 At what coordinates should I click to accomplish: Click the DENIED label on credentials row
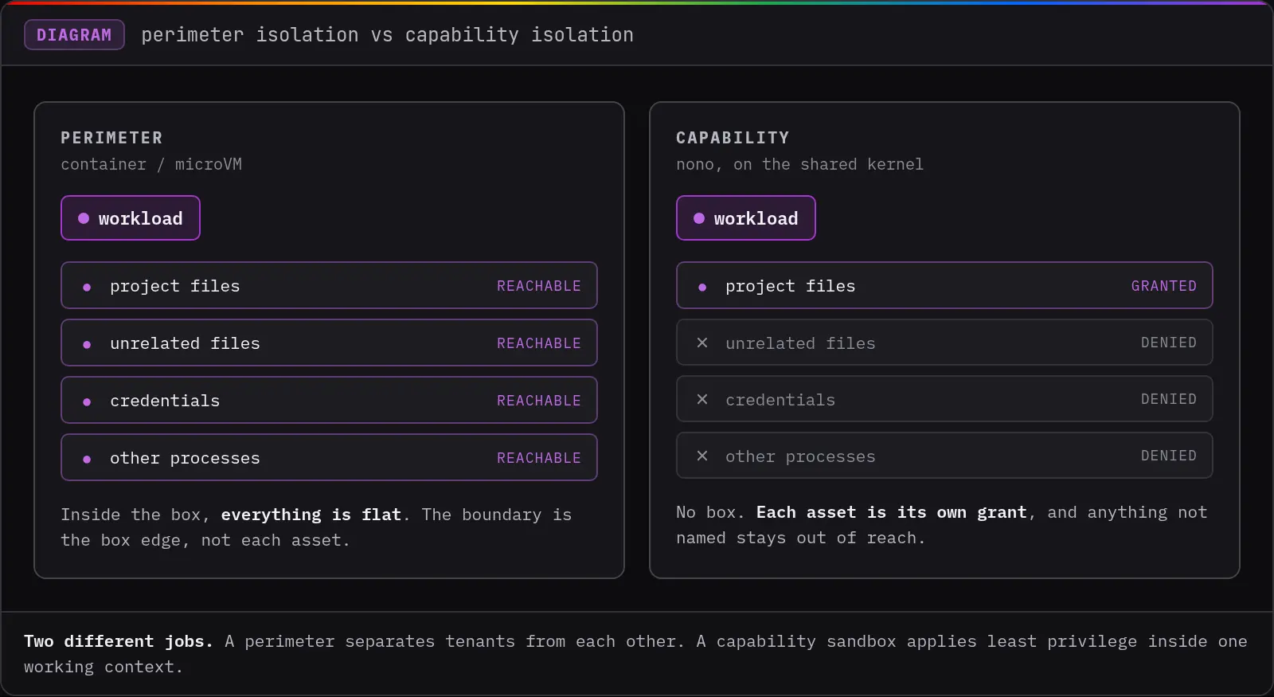coord(1169,399)
